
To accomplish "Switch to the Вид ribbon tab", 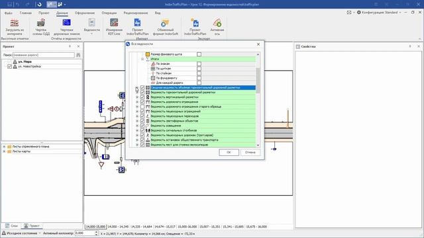I will (x=158, y=13).
